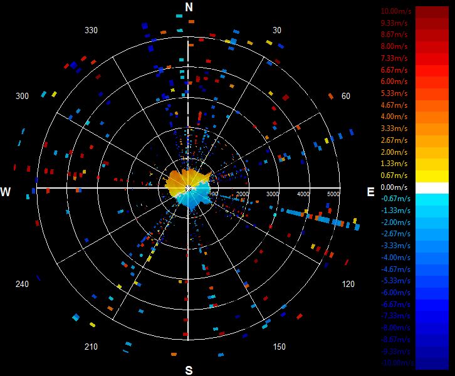Click the 8.00m/s legend label
Image resolution: width=455 pixels, height=376 pixels.
coord(394,46)
